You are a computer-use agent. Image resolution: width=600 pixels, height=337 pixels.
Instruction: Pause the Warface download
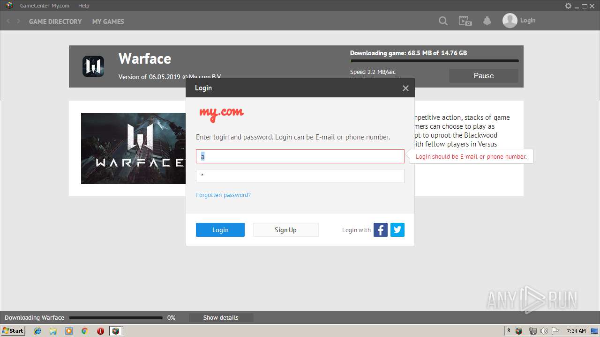484,76
